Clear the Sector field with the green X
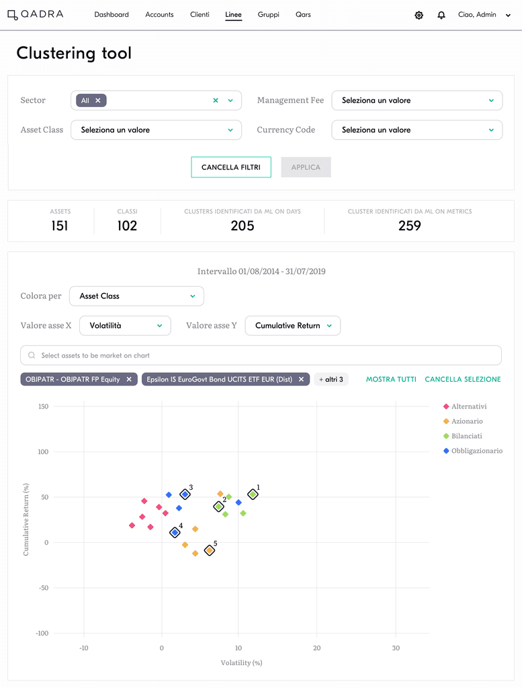The image size is (522, 688). point(216,101)
